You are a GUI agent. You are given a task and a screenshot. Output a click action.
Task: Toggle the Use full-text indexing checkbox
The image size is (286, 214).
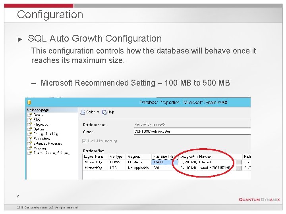84,141
